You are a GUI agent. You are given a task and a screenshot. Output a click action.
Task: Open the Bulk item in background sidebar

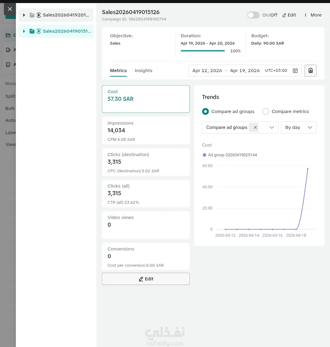click(10, 108)
